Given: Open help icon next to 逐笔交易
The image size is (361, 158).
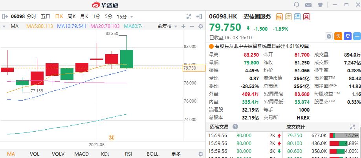Looking at the screenshot, I should pos(235,127).
